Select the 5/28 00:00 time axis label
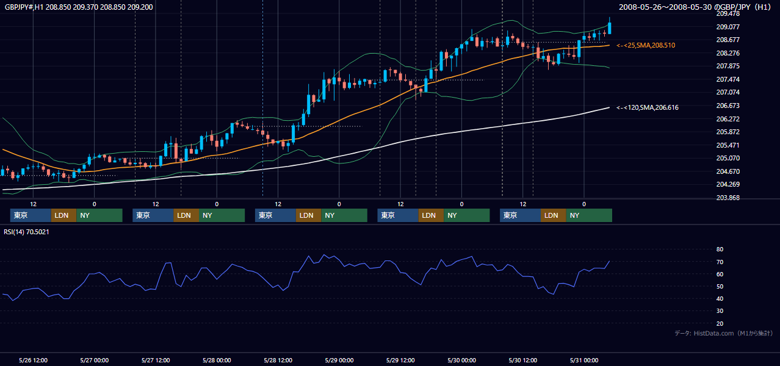Screen dimensions: 780x366 [217, 360]
